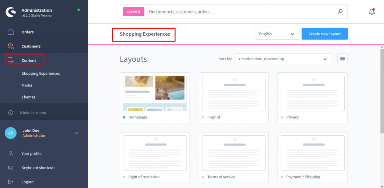Click the green online status dot
Screen dimensions: 384x188
click(x=78, y=10)
